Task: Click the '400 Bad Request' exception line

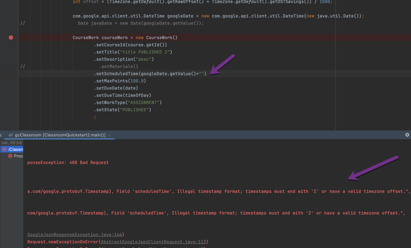Action: click(x=68, y=162)
